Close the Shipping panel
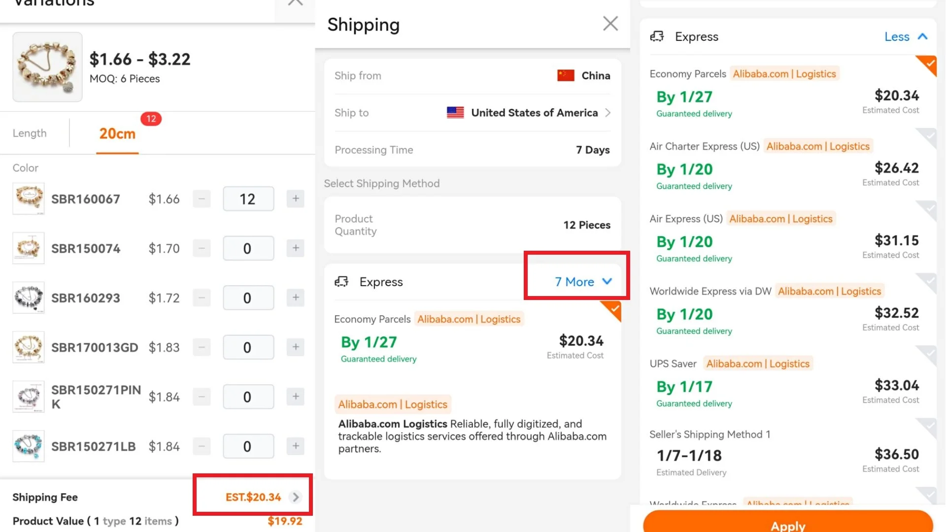946x532 pixels. pyautogui.click(x=610, y=23)
